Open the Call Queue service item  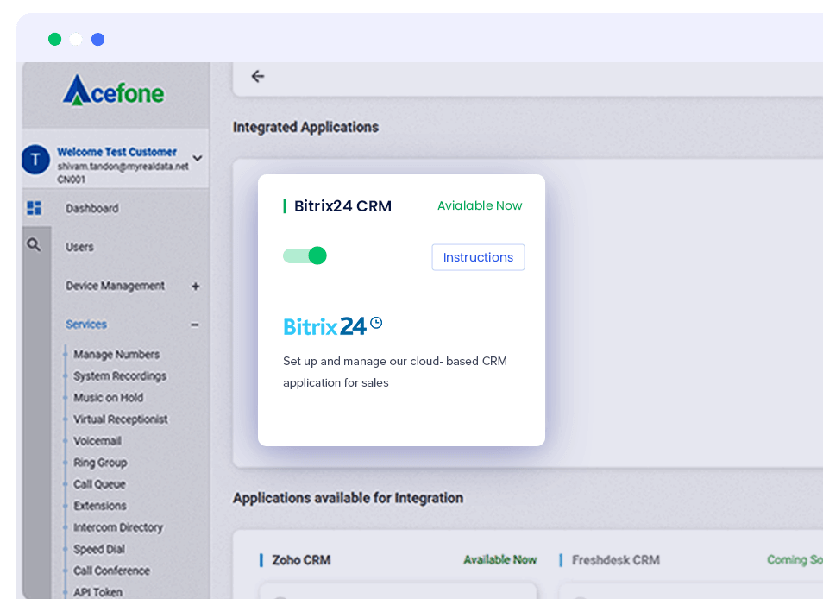point(99,484)
